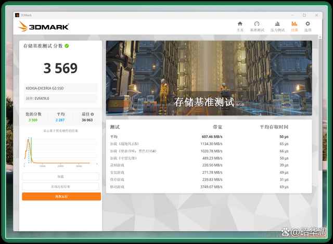
Task: Open the Benchmarks (基准测试) tab
Action: tap(257, 27)
